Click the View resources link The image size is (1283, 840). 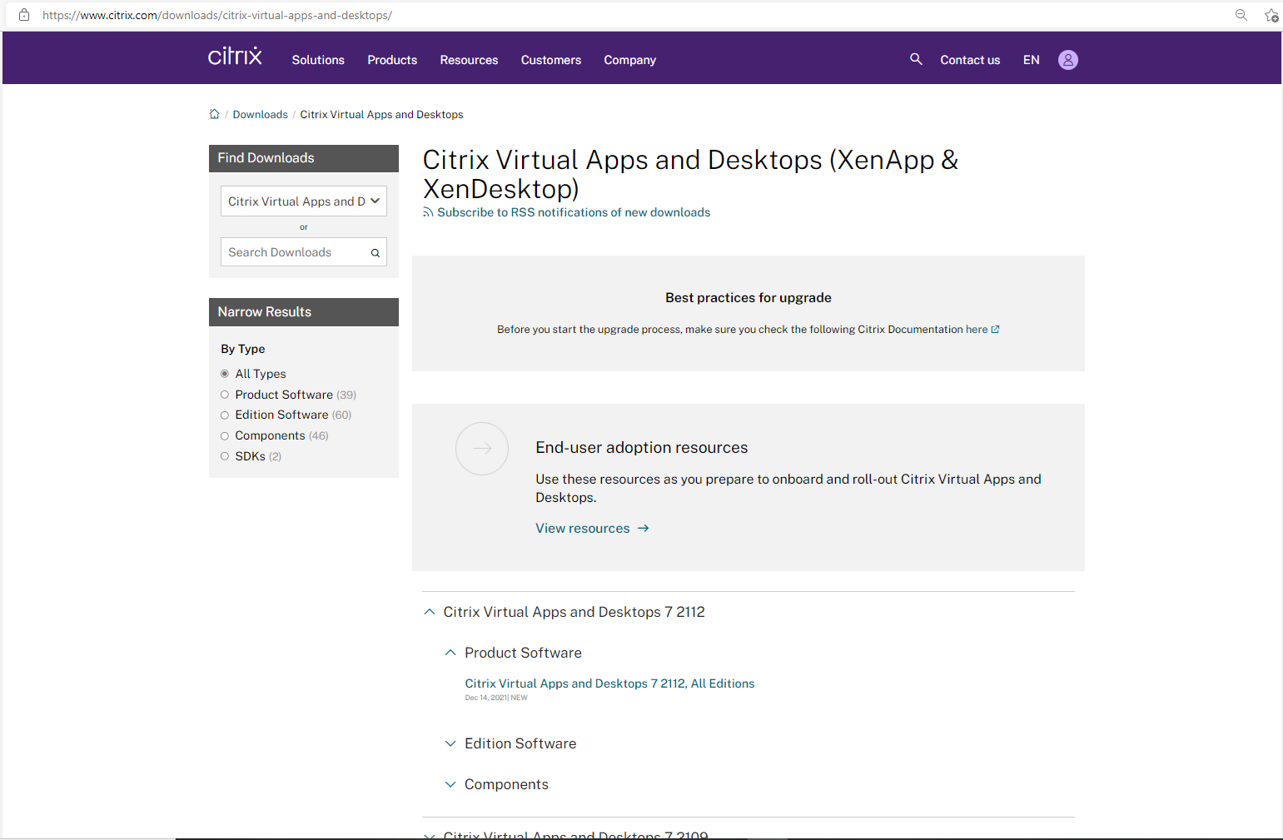point(583,529)
